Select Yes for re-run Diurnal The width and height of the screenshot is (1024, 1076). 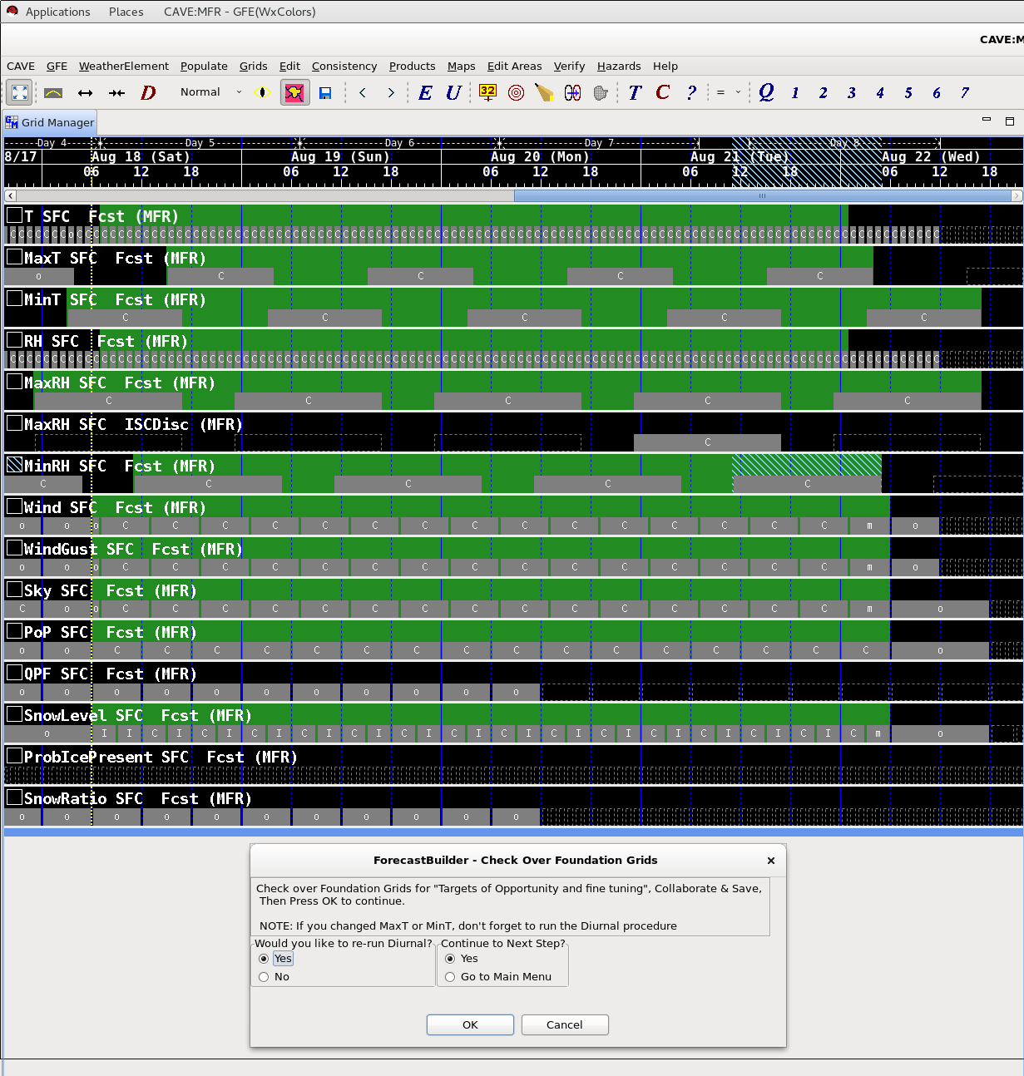coord(264,959)
